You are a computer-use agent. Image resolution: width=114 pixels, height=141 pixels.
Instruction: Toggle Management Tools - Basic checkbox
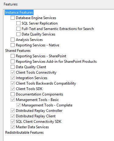point(12,100)
